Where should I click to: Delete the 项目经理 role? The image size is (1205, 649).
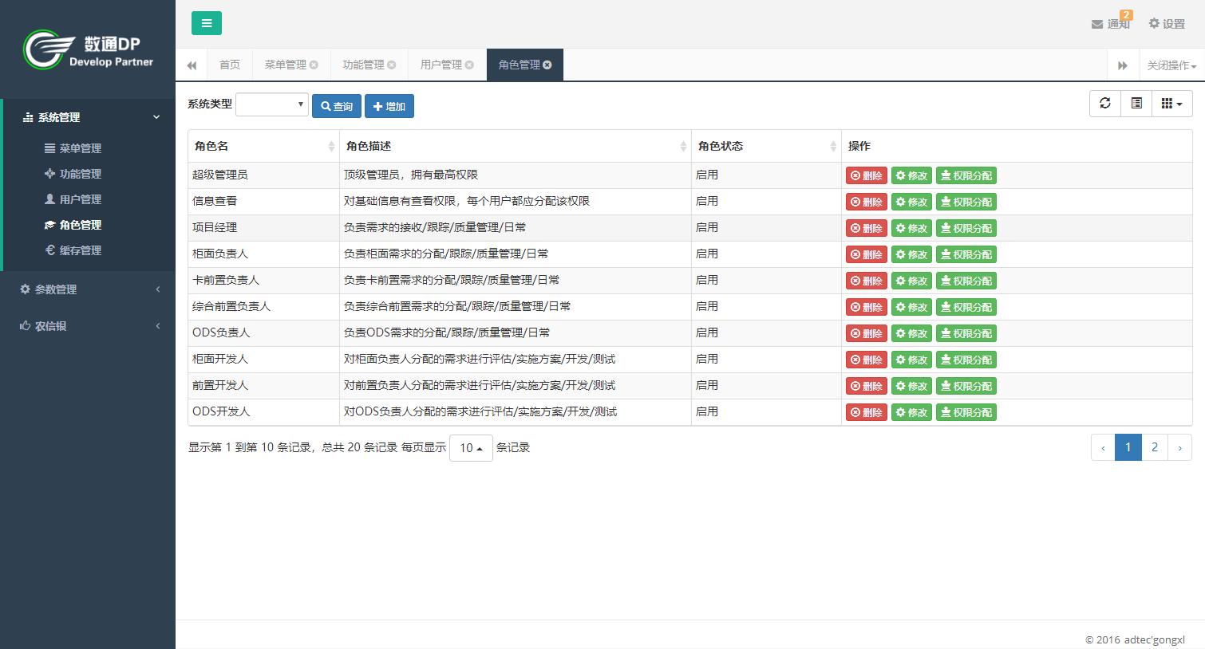click(x=867, y=228)
